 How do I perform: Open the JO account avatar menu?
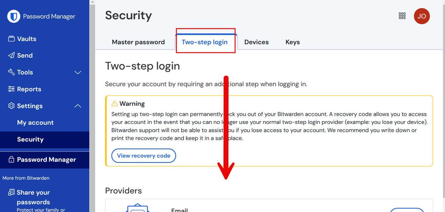[x=422, y=16]
